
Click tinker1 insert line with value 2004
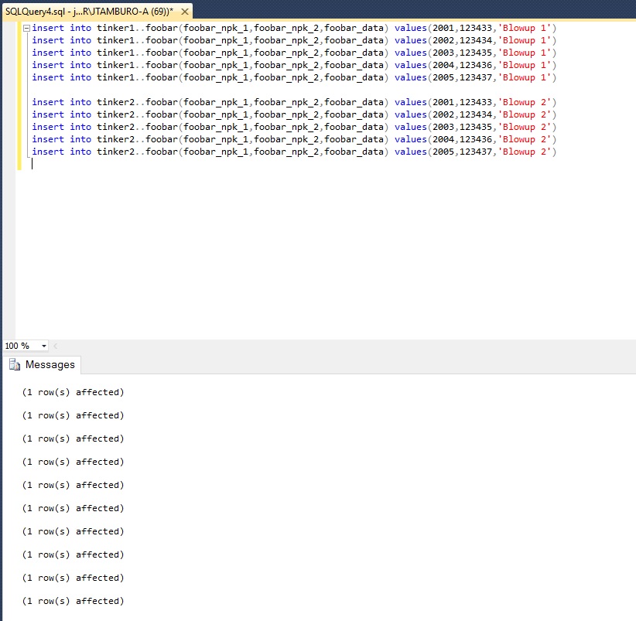pos(294,65)
